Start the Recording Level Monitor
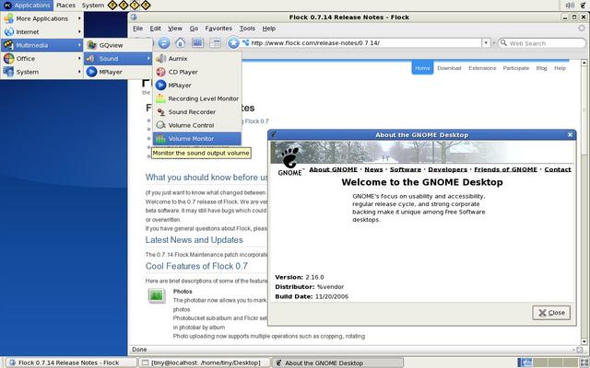 196,98
